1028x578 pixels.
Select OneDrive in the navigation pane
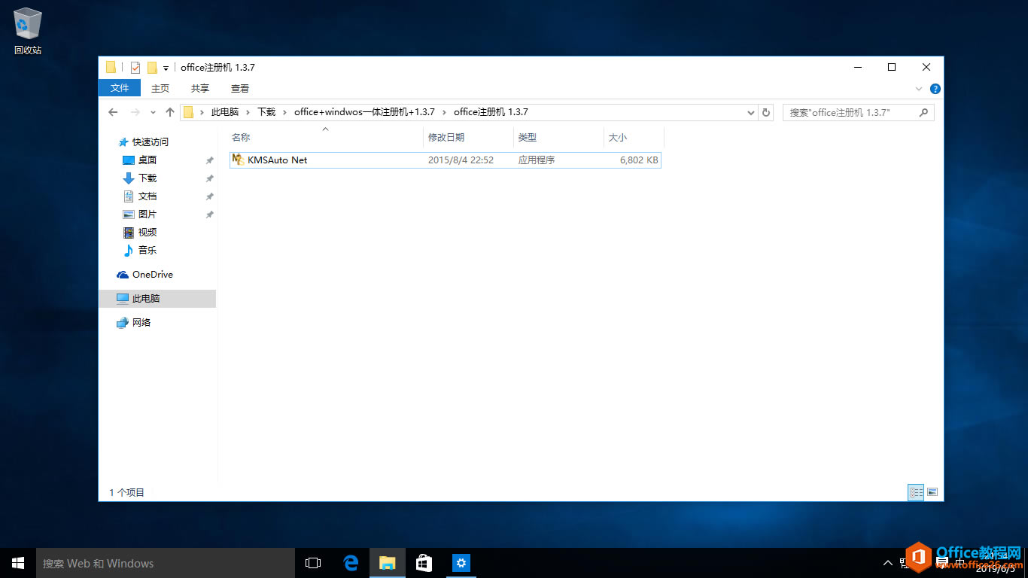(x=152, y=275)
